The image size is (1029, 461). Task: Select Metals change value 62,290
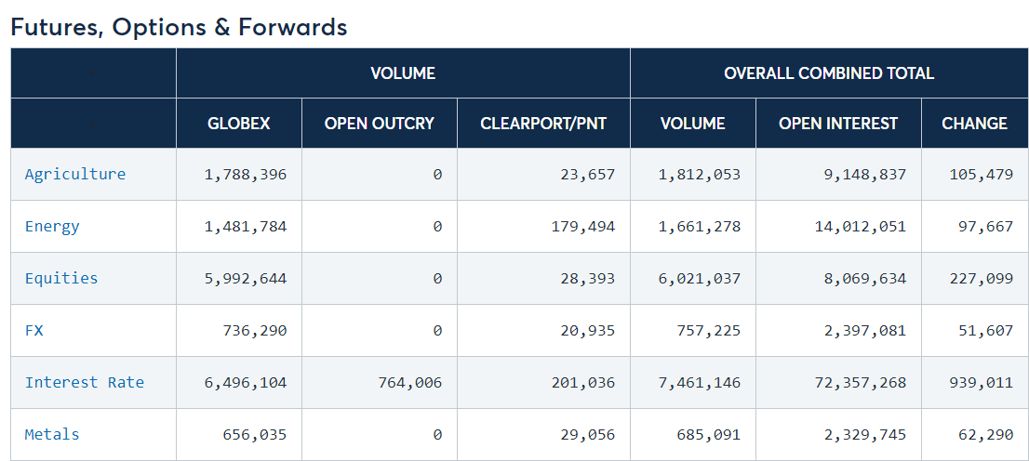[985, 435]
